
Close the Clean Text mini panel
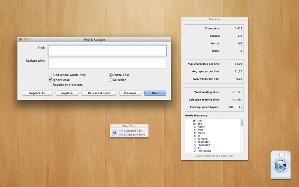[113, 126]
